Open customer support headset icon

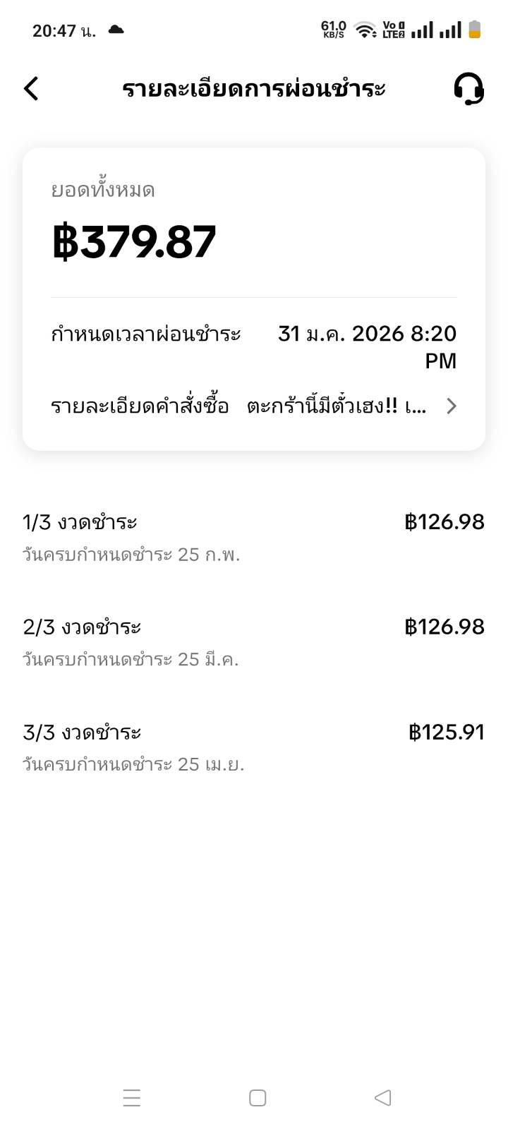468,89
